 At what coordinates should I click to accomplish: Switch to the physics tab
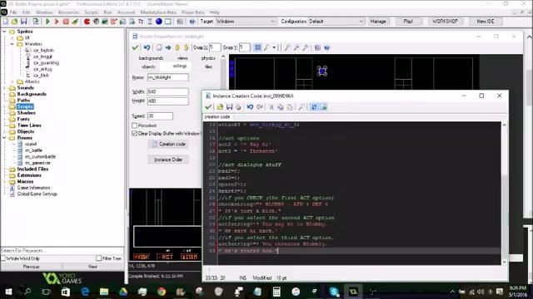point(208,58)
